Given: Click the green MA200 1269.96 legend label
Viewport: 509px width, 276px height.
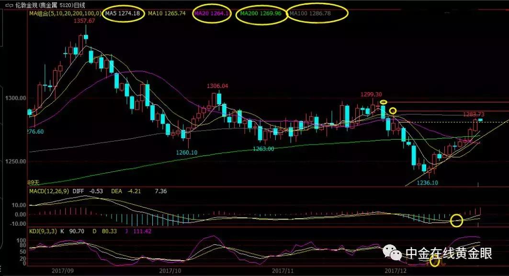Looking at the screenshot, I should (260, 14).
